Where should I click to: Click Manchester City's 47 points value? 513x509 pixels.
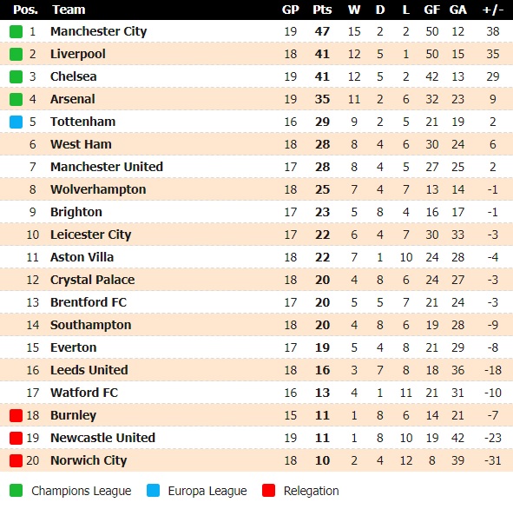coord(322,31)
